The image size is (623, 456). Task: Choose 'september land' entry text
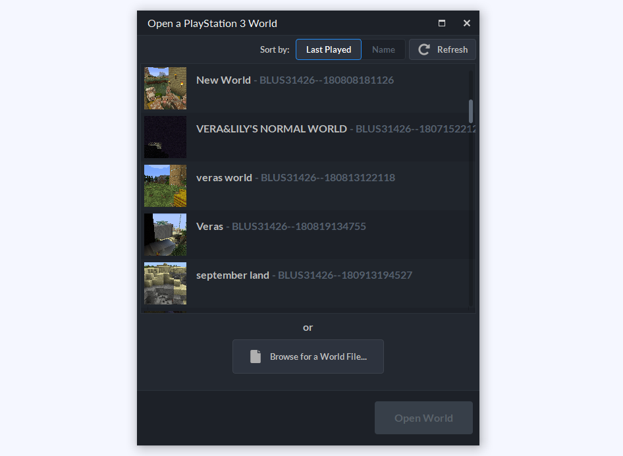click(x=232, y=275)
